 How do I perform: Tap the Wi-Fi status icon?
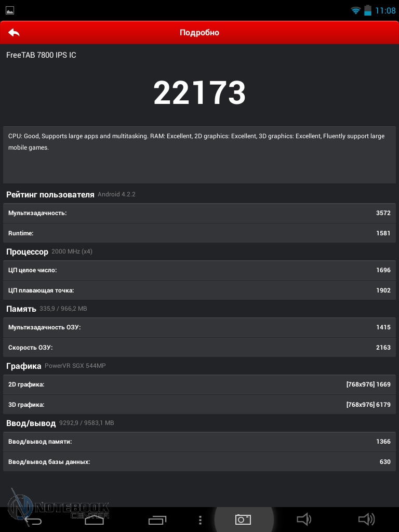click(x=355, y=10)
